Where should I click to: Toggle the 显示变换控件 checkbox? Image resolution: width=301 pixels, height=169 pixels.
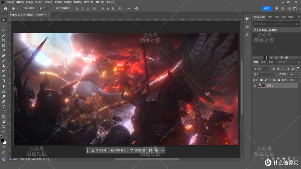(x=53, y=8)
